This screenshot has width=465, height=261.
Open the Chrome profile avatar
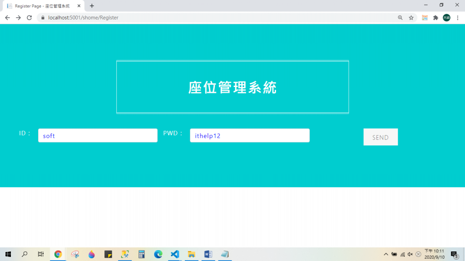pos(447,18)
